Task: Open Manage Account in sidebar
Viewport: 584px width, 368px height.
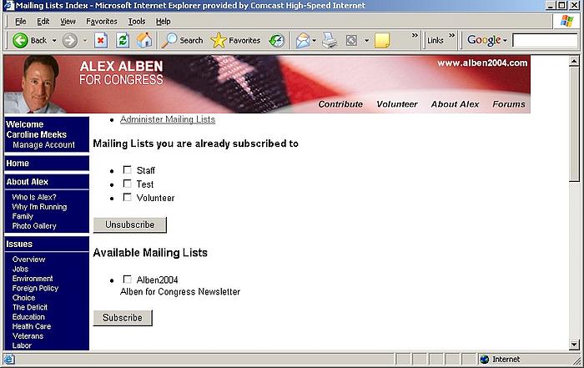Action: coord(43,144)
